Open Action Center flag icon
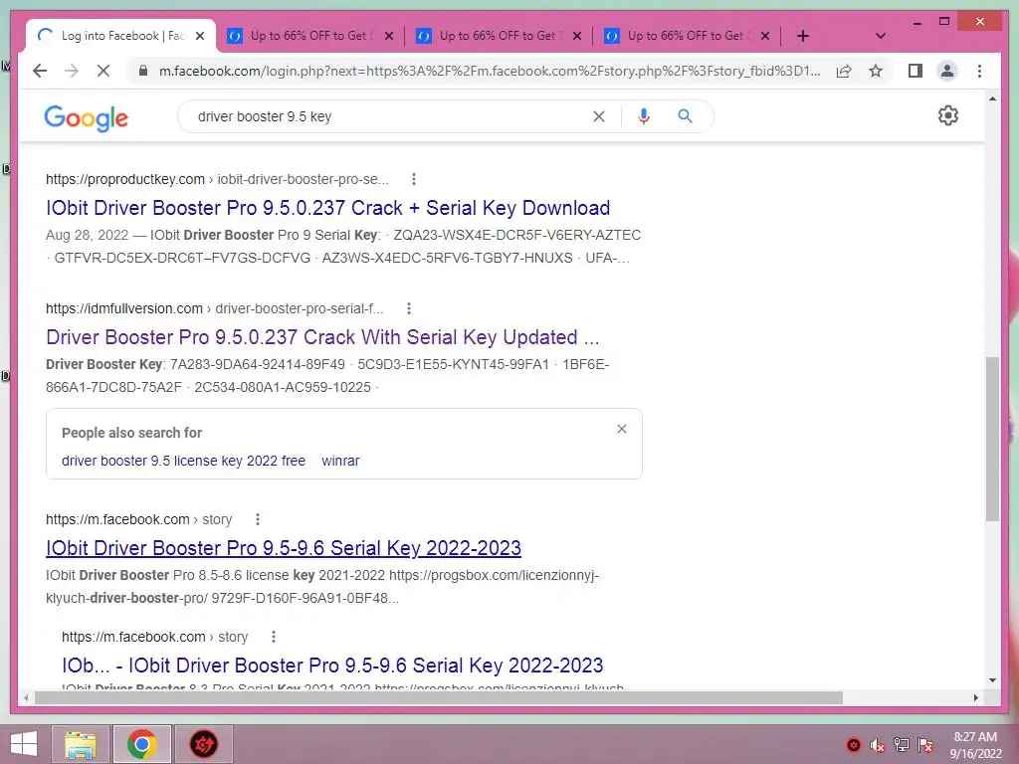The width and height of the screenshot is (1019, 764). 925,745
